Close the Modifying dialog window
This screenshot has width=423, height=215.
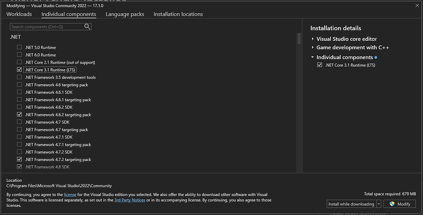(417, 5)
